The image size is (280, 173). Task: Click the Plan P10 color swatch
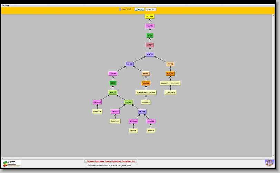pyautogui.click(x=120, y=9)
